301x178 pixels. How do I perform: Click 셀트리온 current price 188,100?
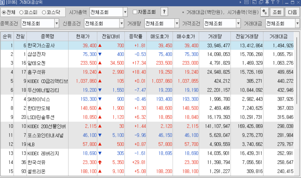88,171
